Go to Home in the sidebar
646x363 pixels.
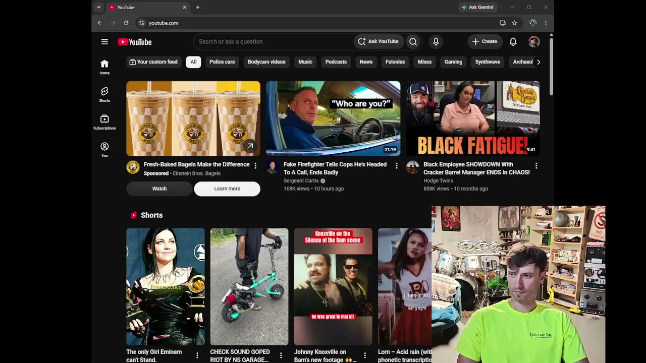[104, 67]
